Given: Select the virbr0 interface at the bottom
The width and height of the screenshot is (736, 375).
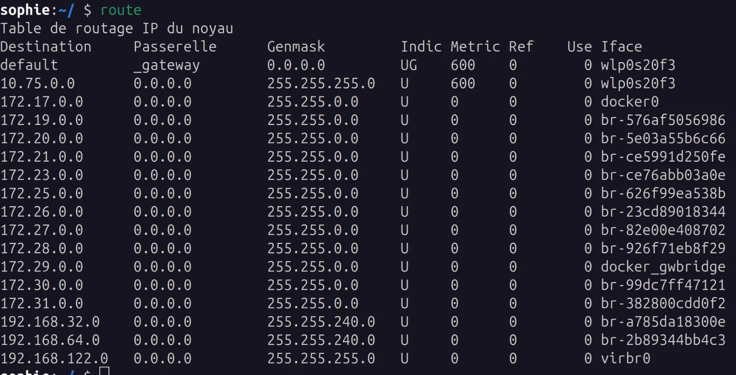Looking at the screenshot, I should [x=626, y=358].
